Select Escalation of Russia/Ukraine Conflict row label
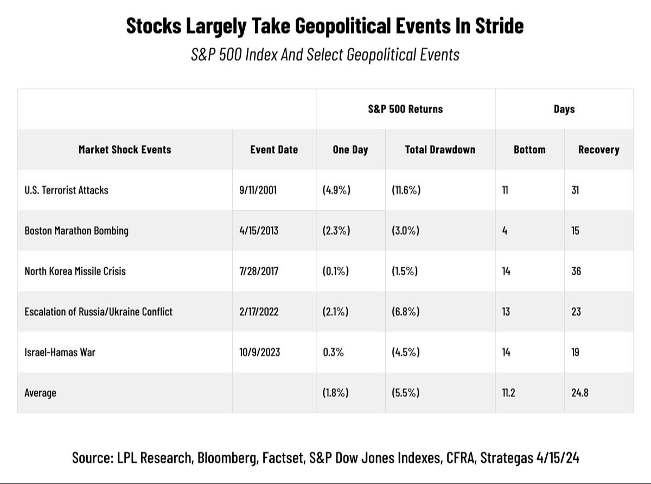The width and height of the screenshot is (651, 484). [x=98, y=312]
